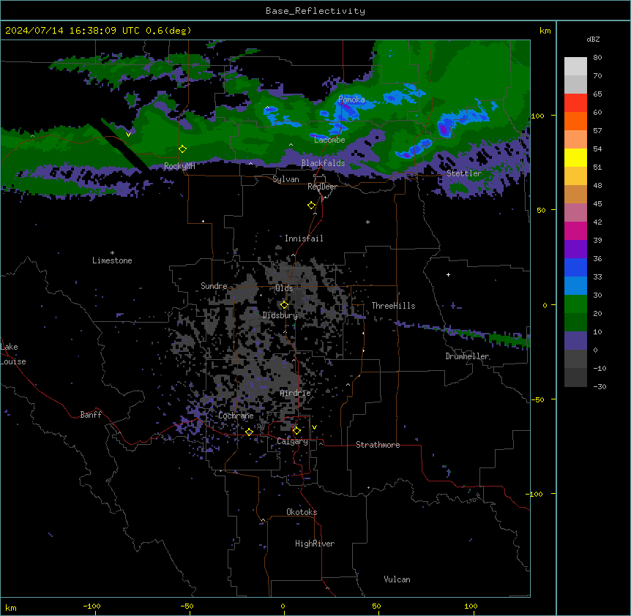
Task: Select the dark orange swatch below red
Action: pos(575,121)
